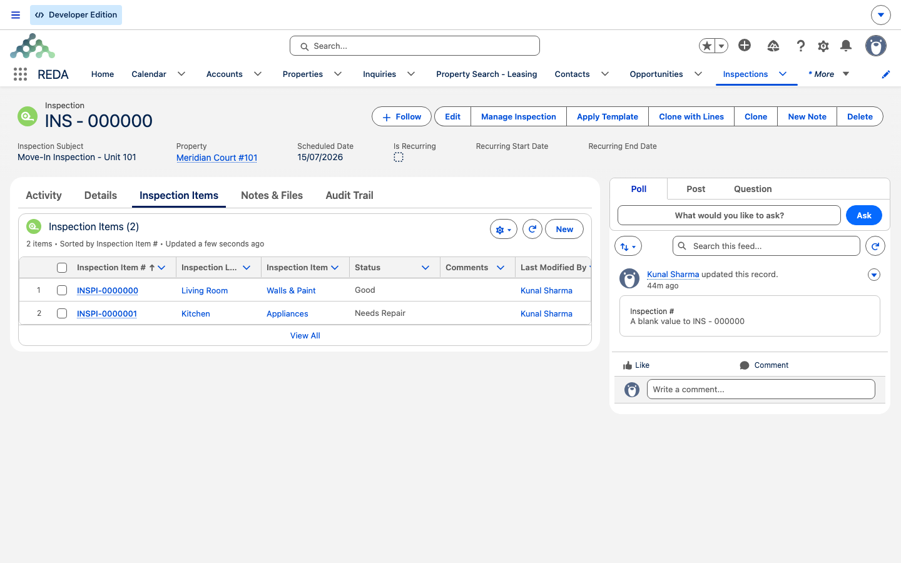This screenshot has height=563, width=901.
Task: Open the App Launcher grid
Action: pyautogui.click(x=20, y=74)
